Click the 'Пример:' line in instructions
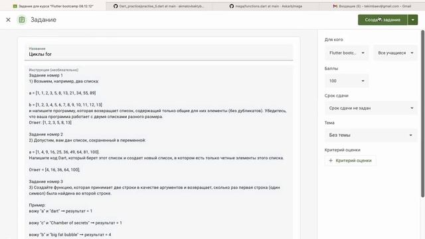The image size is (425, 239). point(37,205)
